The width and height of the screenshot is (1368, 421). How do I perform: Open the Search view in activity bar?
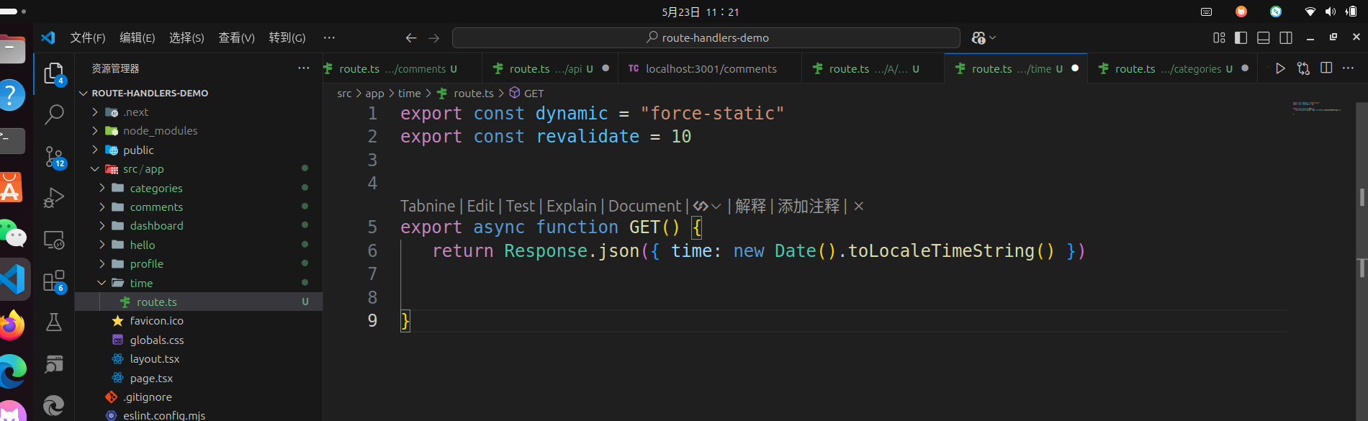(x=54, y=114)
